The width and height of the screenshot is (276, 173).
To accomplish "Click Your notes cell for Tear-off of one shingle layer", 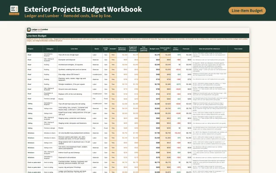I will coord(238,55).
